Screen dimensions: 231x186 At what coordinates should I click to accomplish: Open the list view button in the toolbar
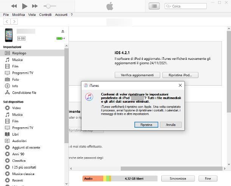(154, 6)
